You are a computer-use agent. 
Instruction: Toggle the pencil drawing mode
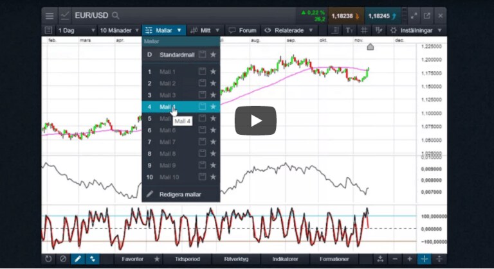click(78, 259)
